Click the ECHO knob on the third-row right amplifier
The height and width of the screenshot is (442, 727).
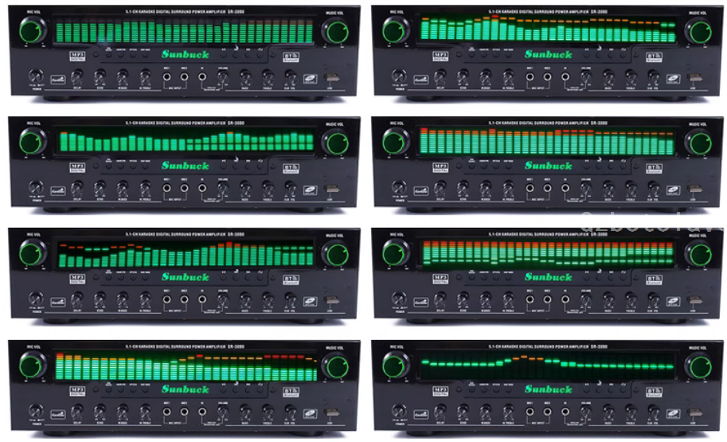click(463, 299)
